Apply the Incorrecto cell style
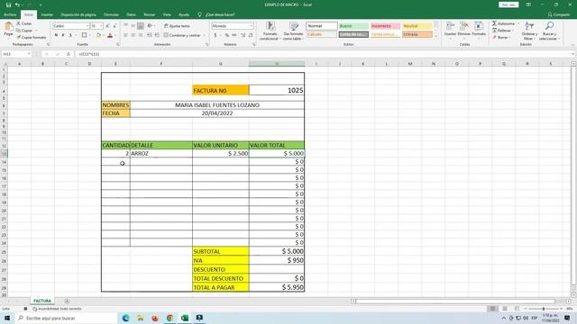 [x=385, y=26]
